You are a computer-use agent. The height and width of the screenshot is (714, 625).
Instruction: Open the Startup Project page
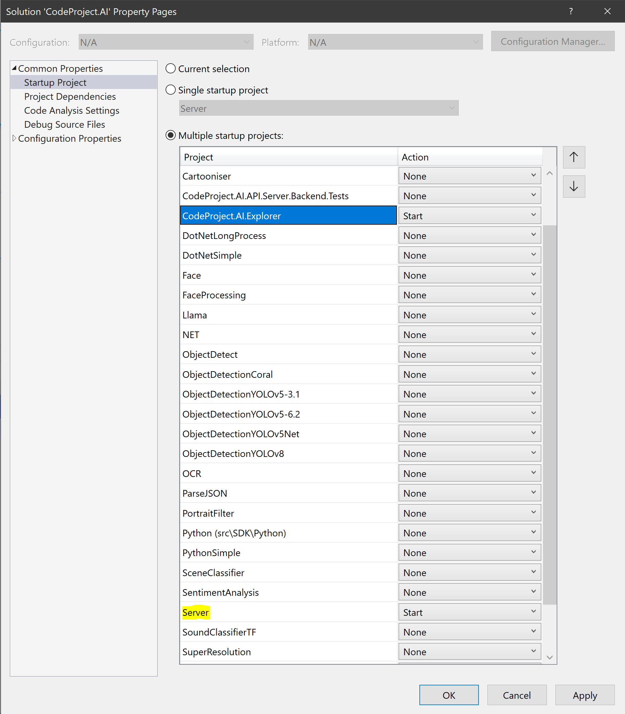pyautogui.click(x=55, y=82)
